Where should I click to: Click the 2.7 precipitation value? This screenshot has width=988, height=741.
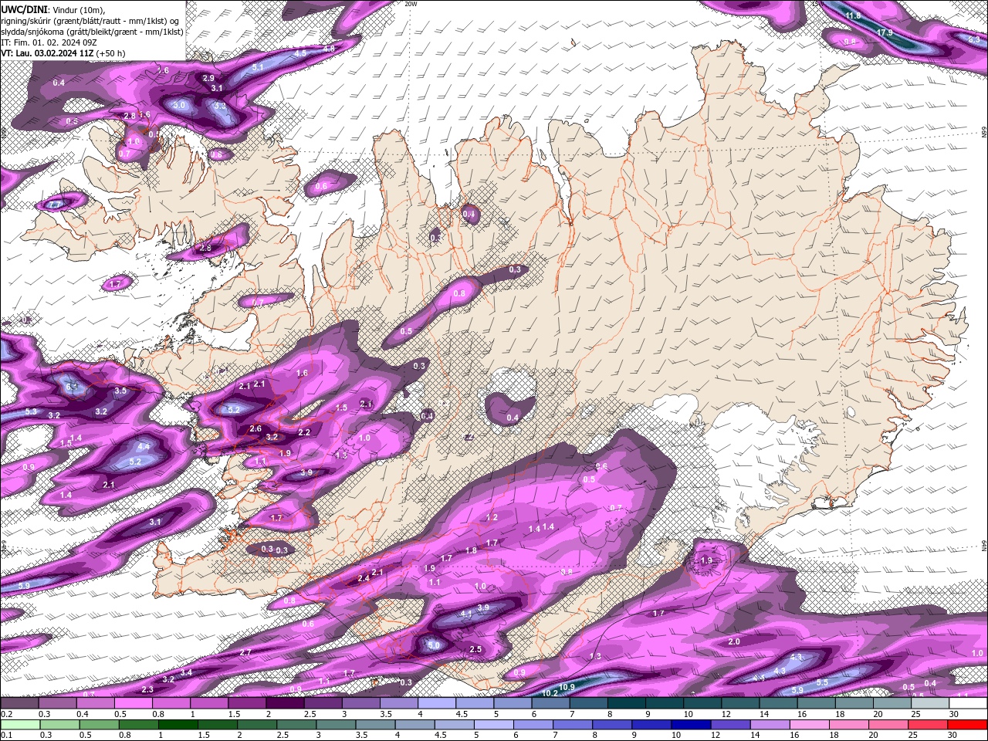245,653
